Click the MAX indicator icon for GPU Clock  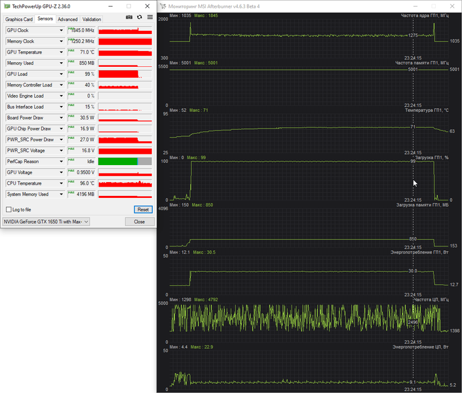coord(71,29)
